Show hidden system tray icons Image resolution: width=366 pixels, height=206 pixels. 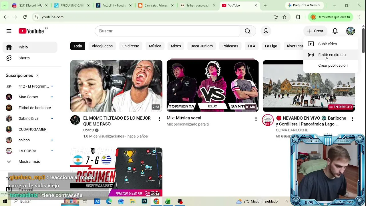(x=286, y=201)
